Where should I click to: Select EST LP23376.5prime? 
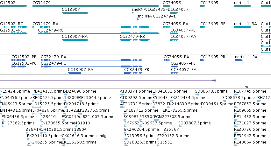click(94, 110)
